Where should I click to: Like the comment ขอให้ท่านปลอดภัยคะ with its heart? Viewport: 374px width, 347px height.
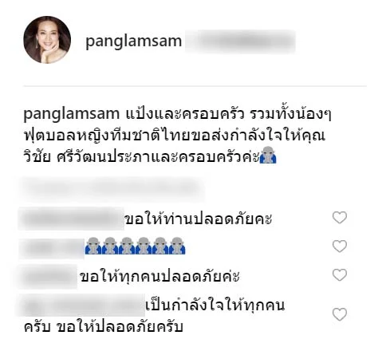(x=340, y=218)
